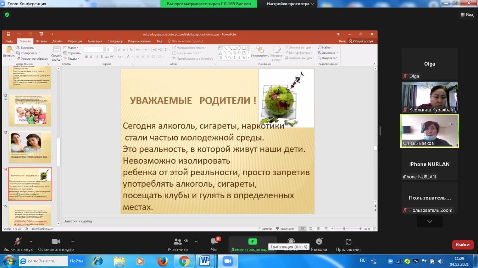The width and height of the screenshot is (478, 268).
Task: Click the encryption shield icon
Action: [7, 15]
